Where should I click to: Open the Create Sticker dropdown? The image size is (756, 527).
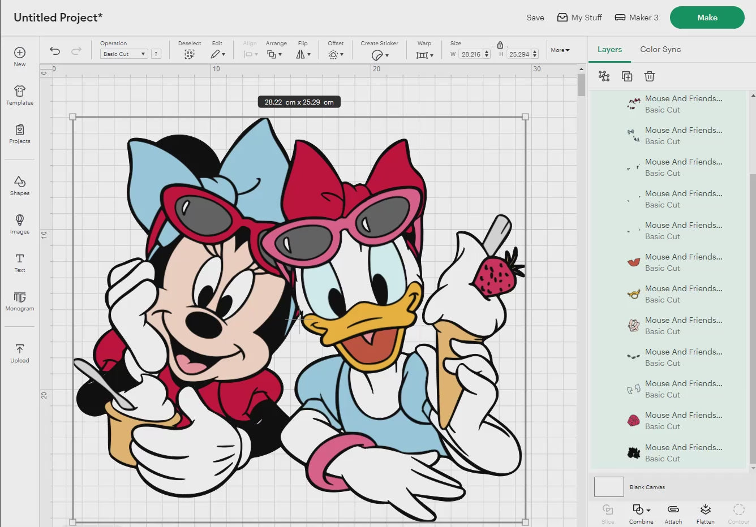pyautogui.click(x=380, y=55)
